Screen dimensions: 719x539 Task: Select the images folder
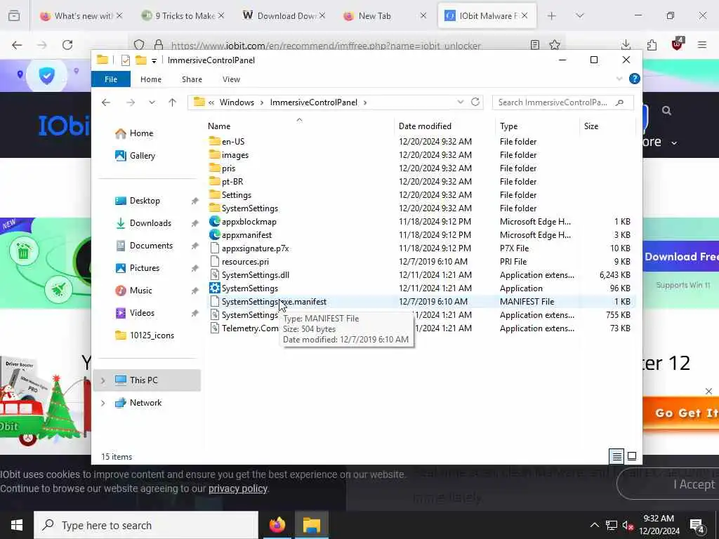coord(235,155)
